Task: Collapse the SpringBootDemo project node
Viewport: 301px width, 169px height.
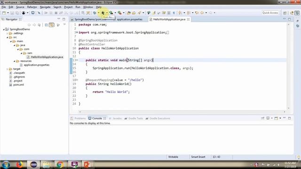Action: pos(4,29)
